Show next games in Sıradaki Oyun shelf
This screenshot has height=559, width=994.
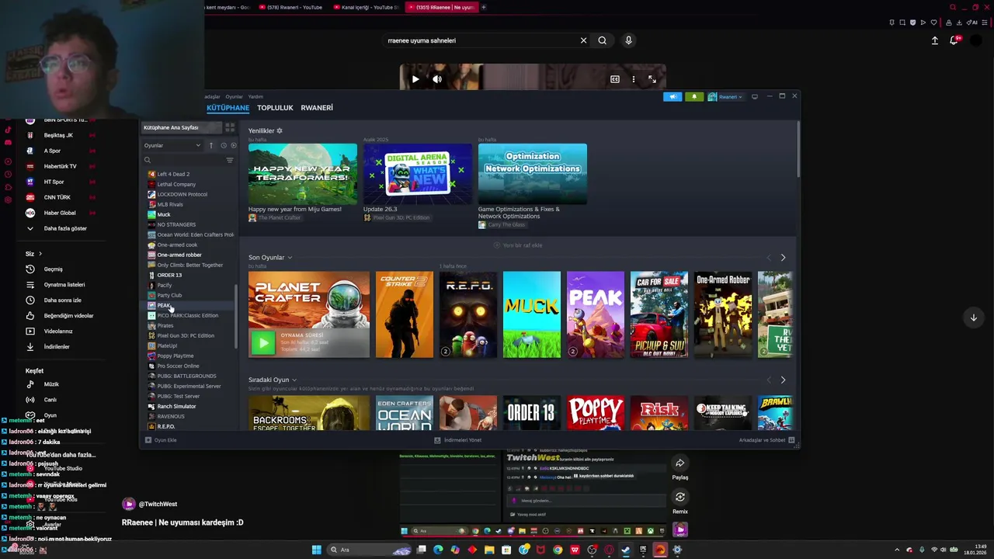[x=783, y=380]
